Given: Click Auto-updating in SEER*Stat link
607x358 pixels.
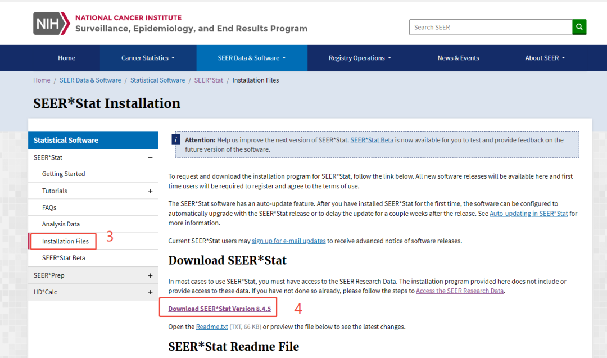Looking at the screenshot, I should pos(528,213).
